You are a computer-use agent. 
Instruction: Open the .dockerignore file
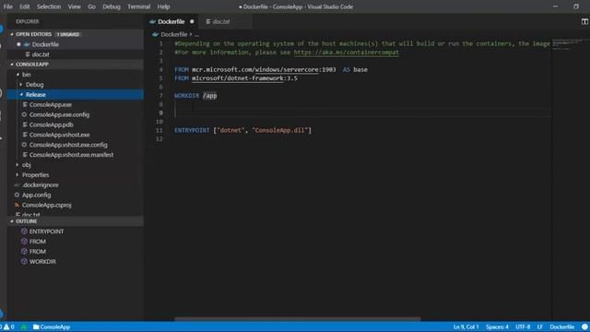point(41,184)
